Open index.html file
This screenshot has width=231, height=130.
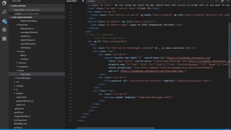click(21, 97)
